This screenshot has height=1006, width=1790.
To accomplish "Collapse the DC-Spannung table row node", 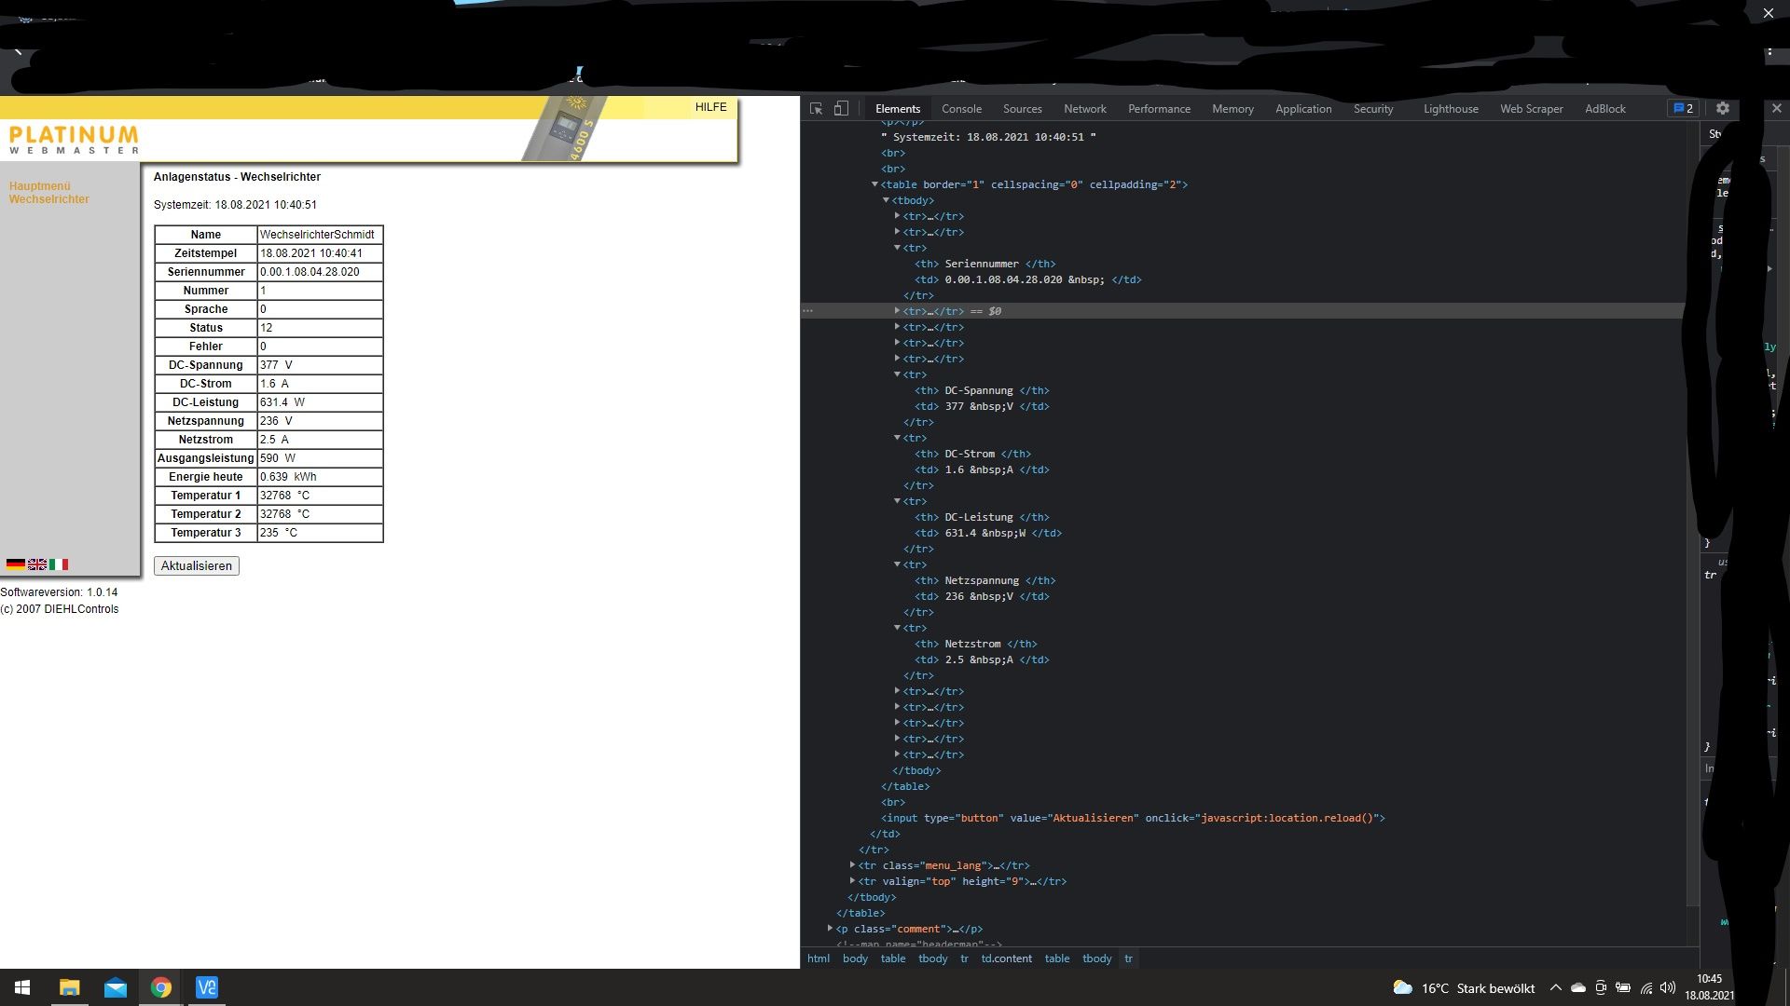I will [898, 374].
